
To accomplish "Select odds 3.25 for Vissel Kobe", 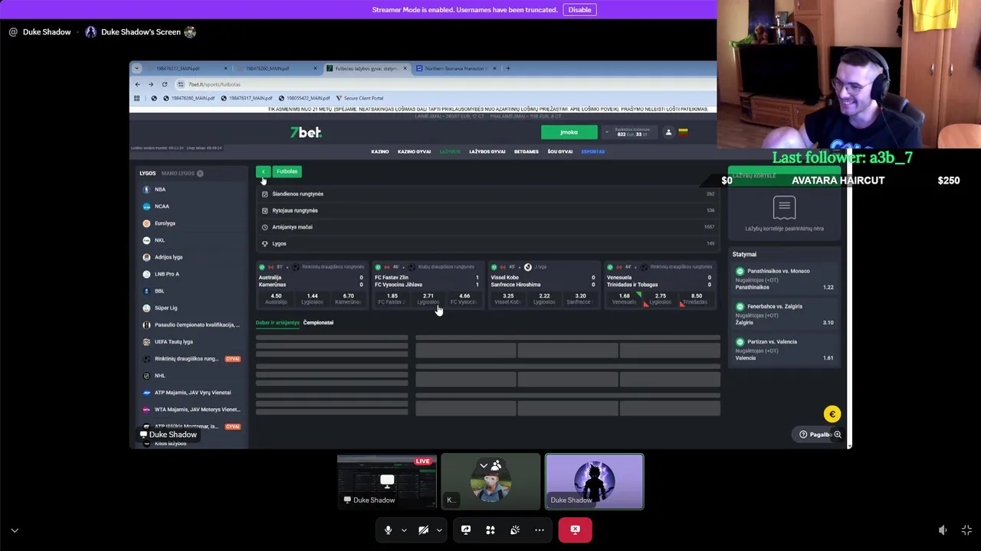I will (508, 298).
